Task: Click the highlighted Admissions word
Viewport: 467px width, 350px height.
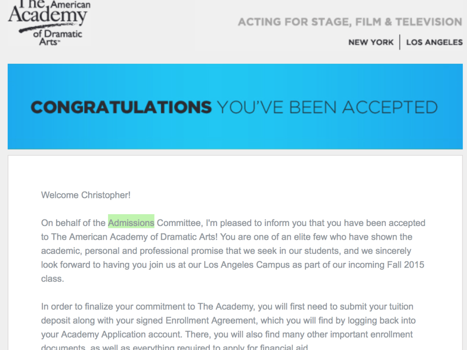Action: (x=131, y=223)
